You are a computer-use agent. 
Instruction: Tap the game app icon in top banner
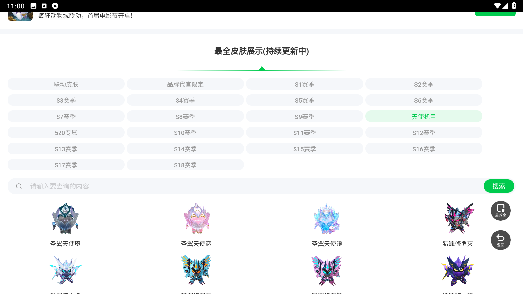pyautogui.click(x=20, y=16)
